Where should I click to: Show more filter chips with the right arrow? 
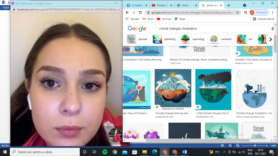coord(270,39)
